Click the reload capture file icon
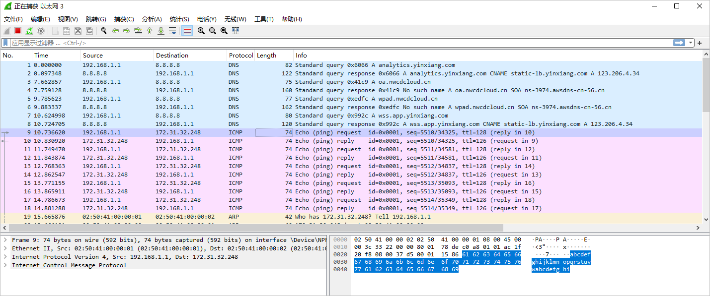This screenshot has height=296, width=710. (x=89, y=31)
